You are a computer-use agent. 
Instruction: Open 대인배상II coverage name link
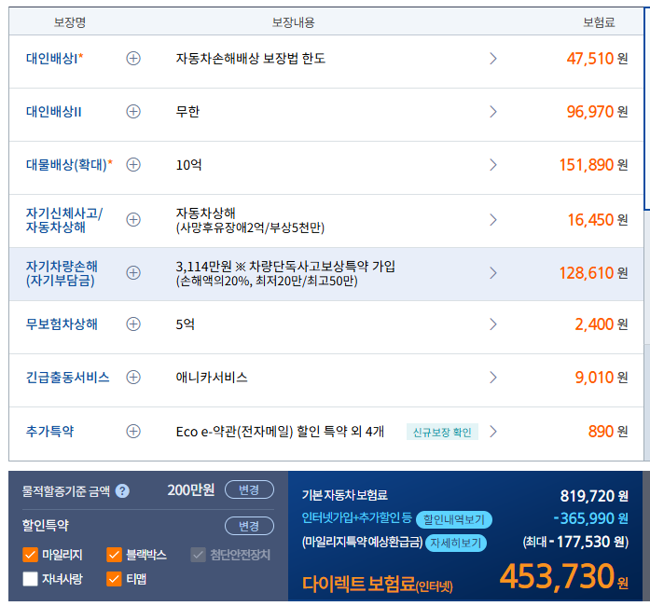[53, 112]
